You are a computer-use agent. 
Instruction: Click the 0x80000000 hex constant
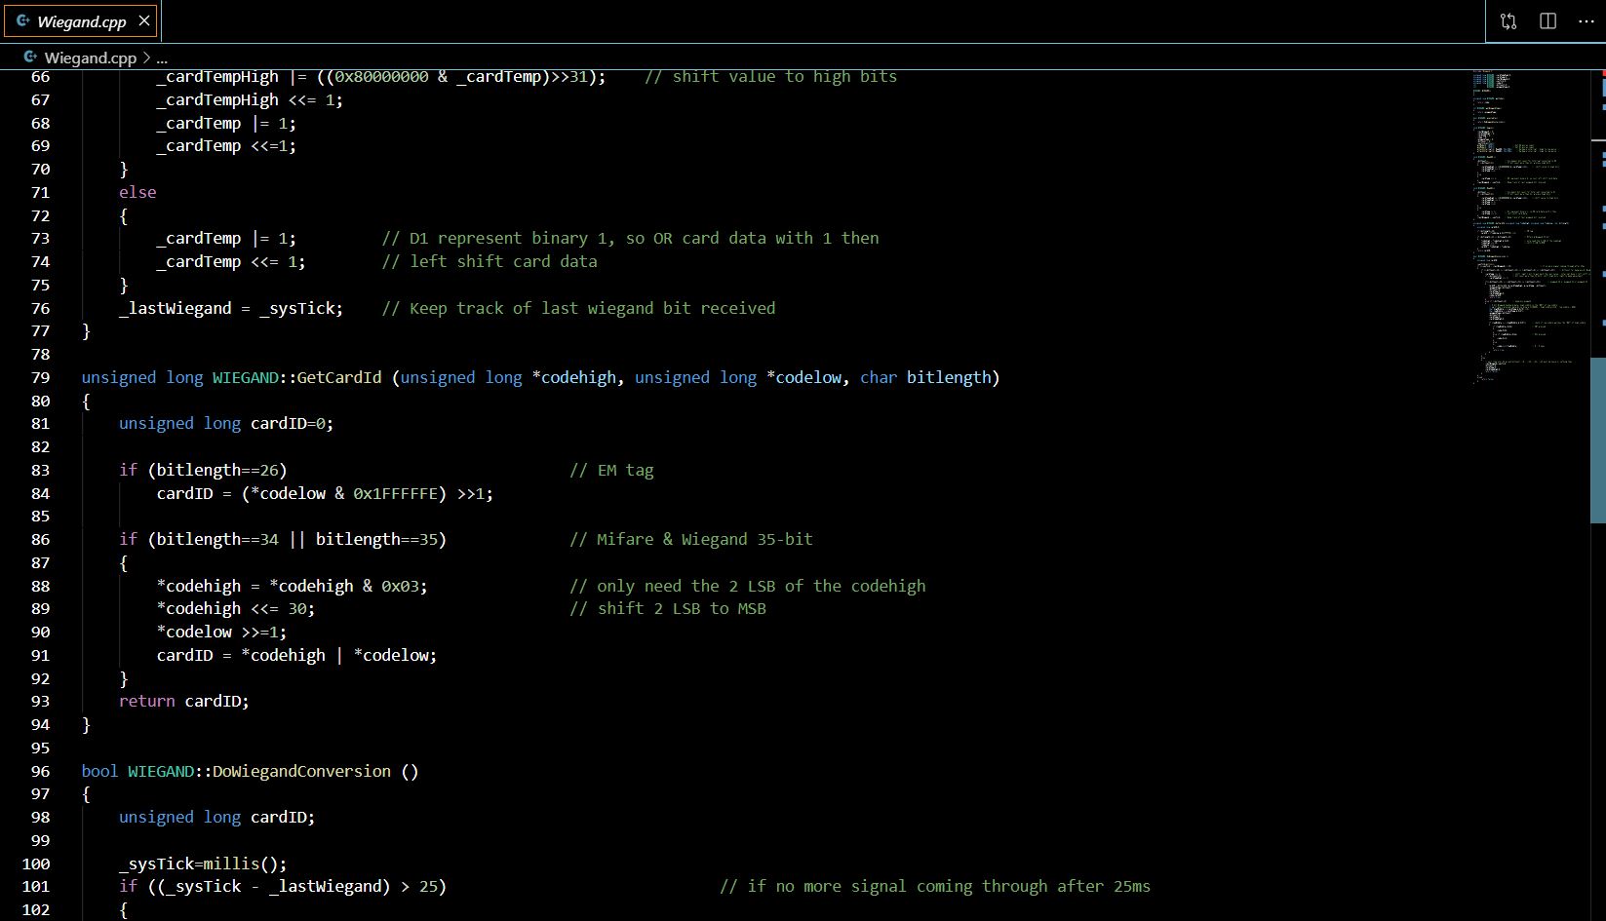coord(381,76)
